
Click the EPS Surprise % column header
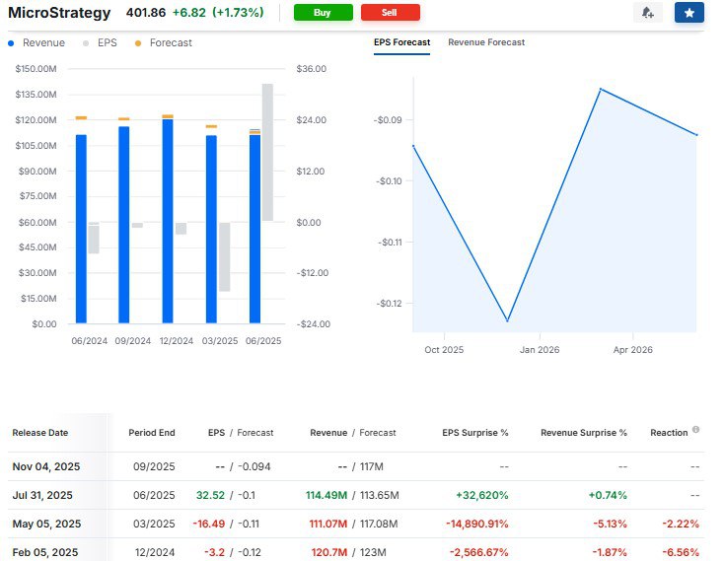(x=475, y=433)
